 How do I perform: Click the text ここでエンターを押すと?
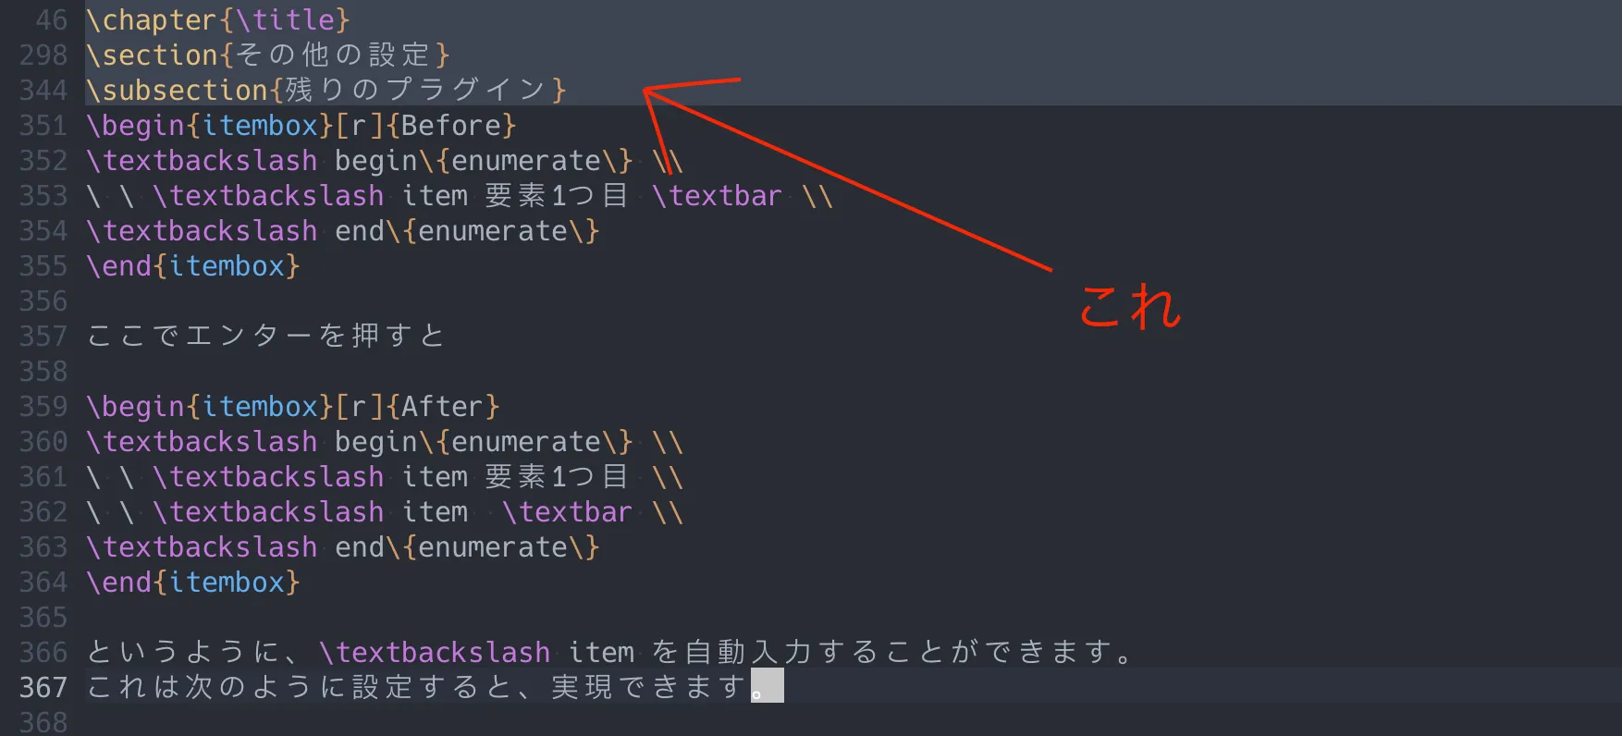(265, 336)
